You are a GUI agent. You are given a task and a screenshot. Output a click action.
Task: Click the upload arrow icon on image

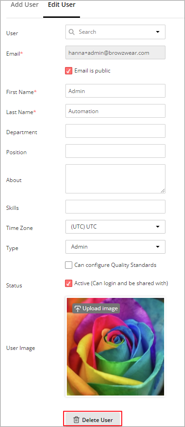coord(78,308)
